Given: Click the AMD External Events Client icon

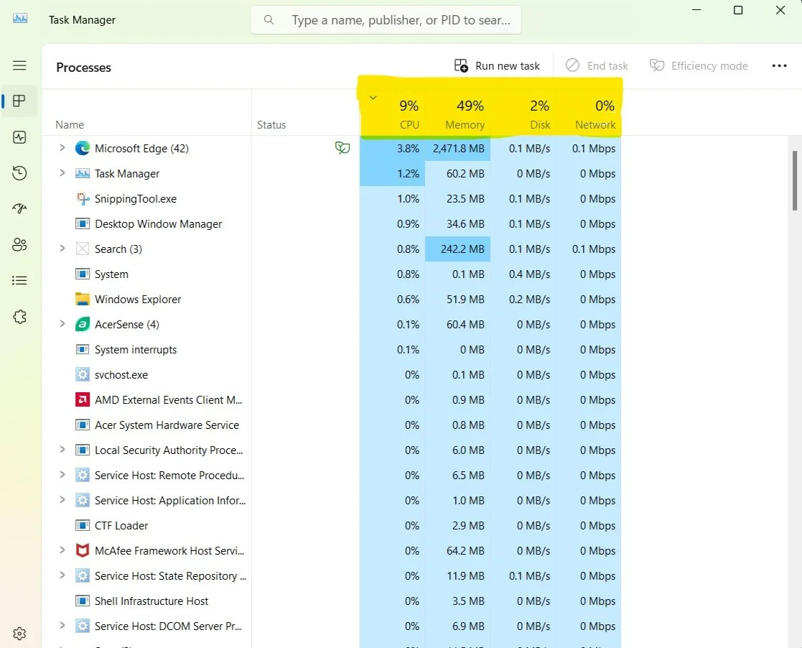Looking at the screenshot, I should pyautogui.click(x=83, y=399).
